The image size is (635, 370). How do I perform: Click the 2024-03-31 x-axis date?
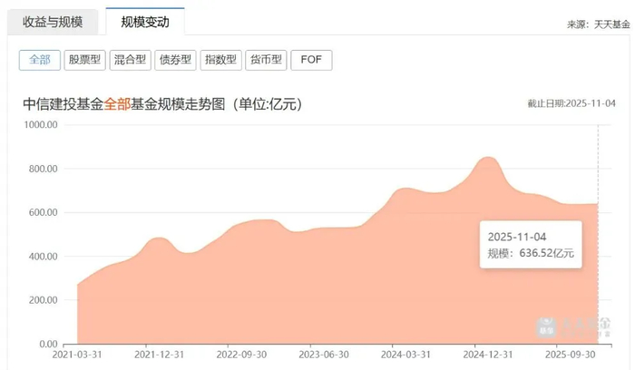[405, 355]
